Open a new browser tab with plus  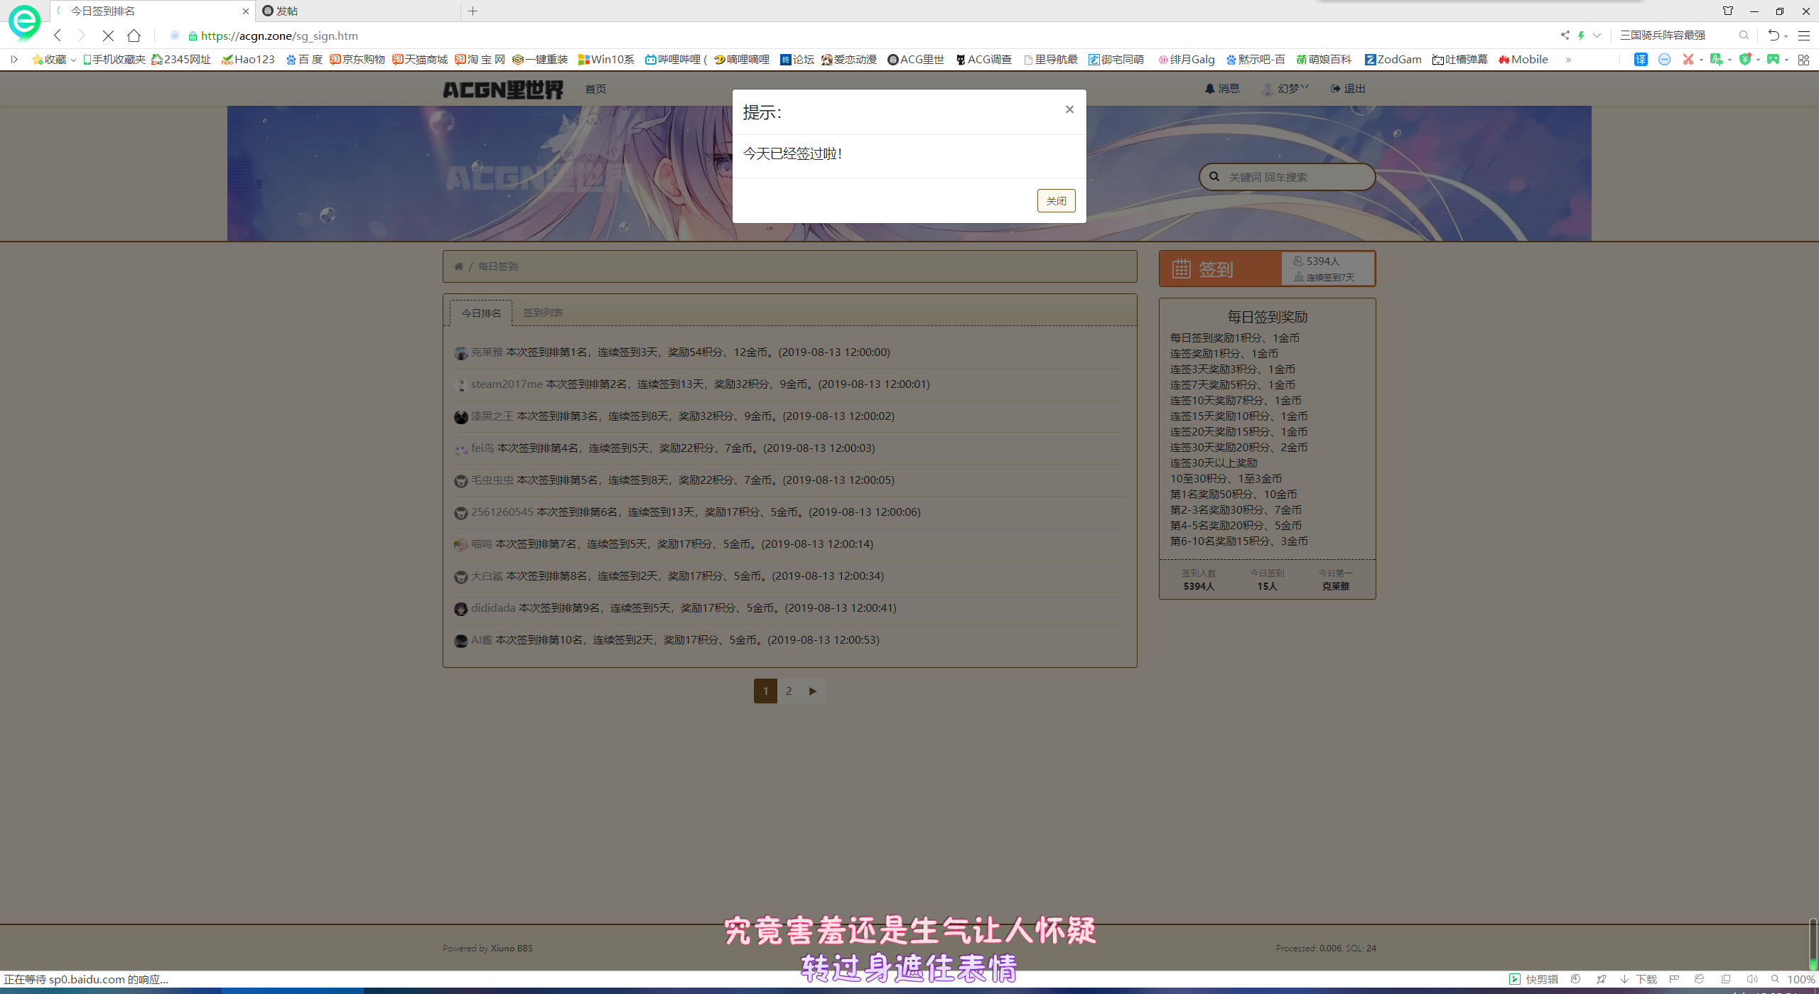pos(473,11)
